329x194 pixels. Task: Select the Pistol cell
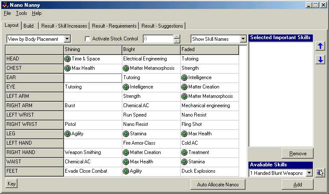coord(93,124)
